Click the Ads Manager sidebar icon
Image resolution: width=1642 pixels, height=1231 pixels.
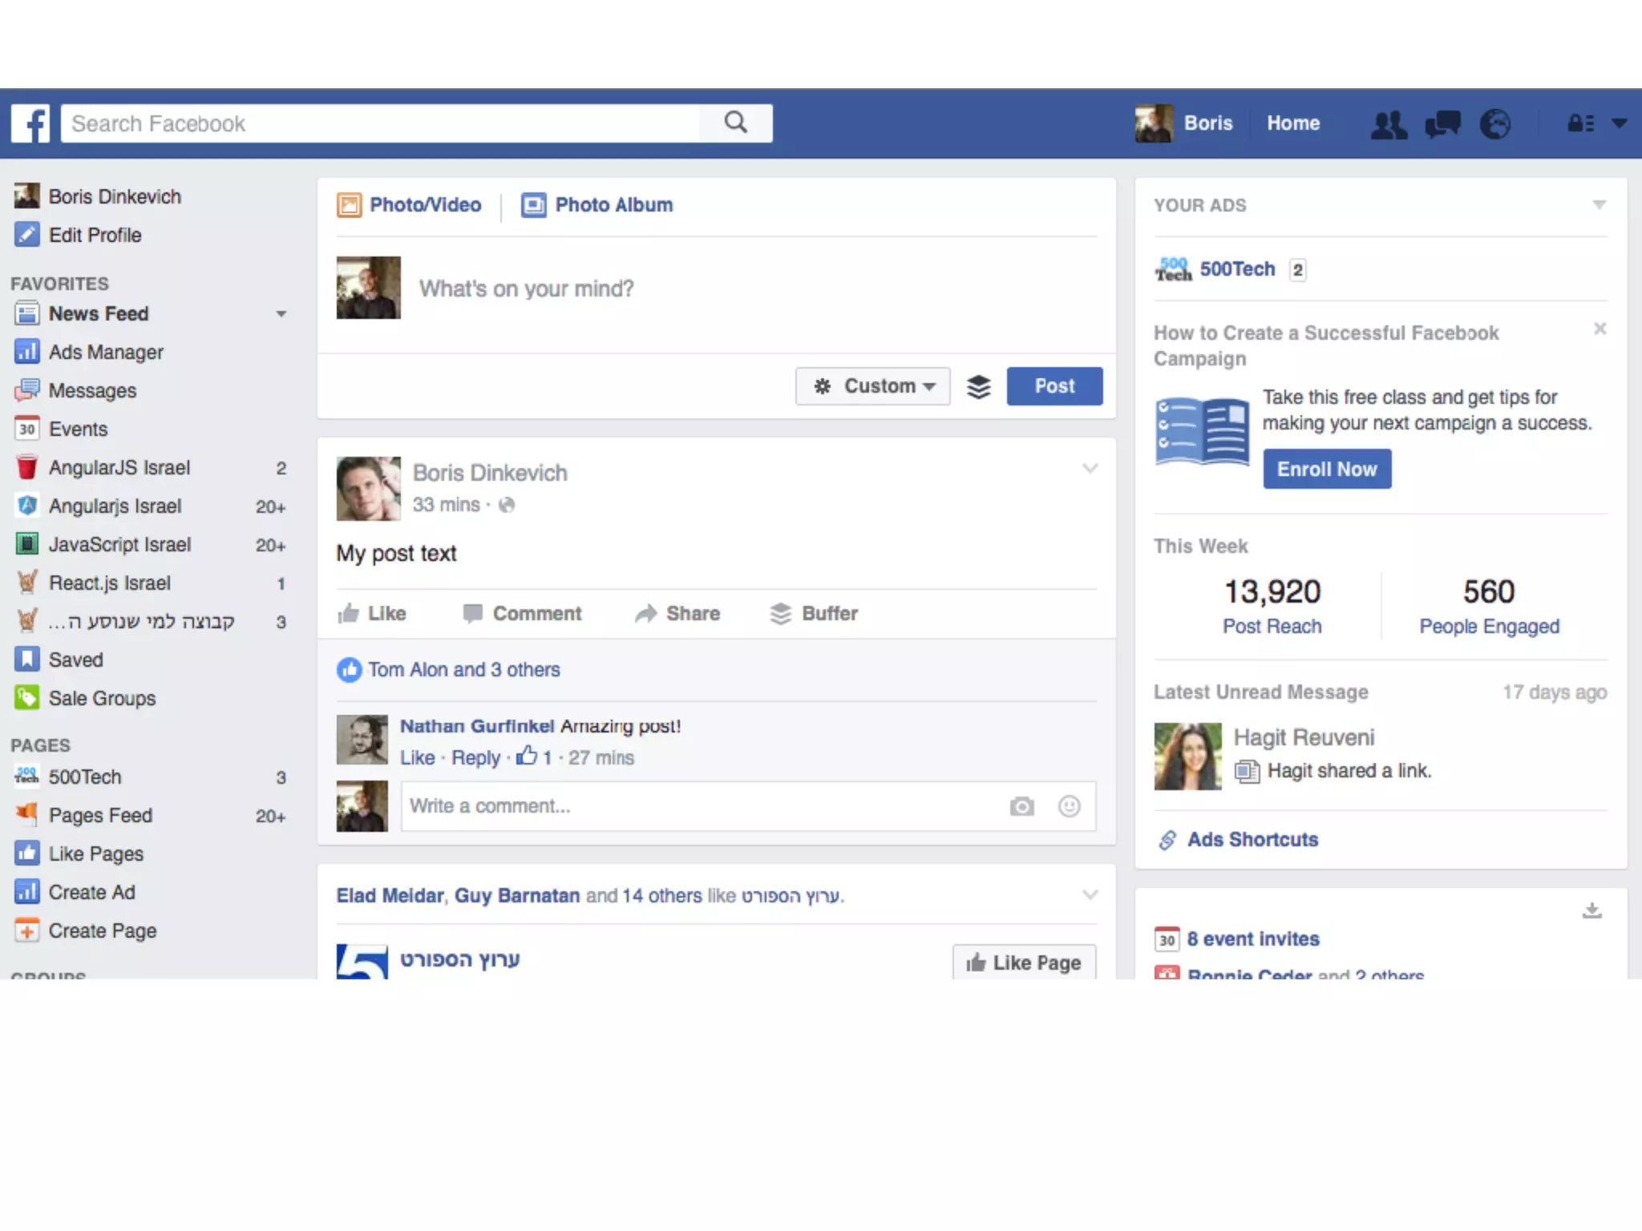pyautogui.click(x=27, y=351)
